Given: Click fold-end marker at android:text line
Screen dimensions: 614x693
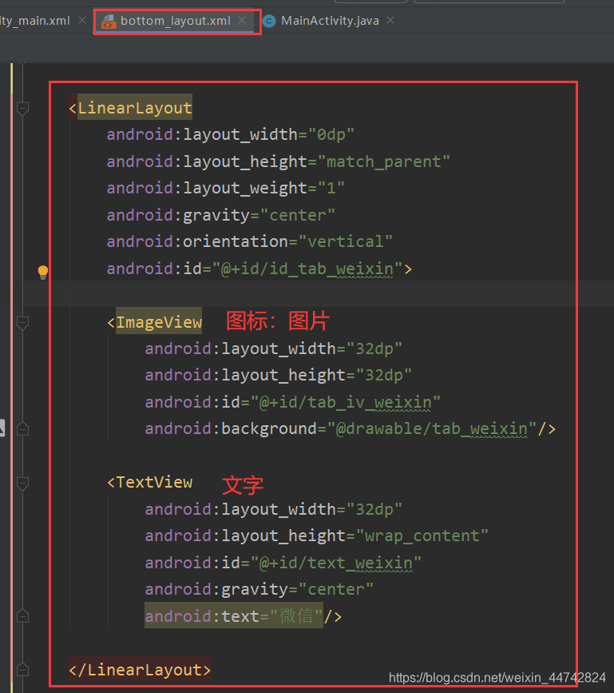Looking at the screenshot, I should (x=22, y=616).
